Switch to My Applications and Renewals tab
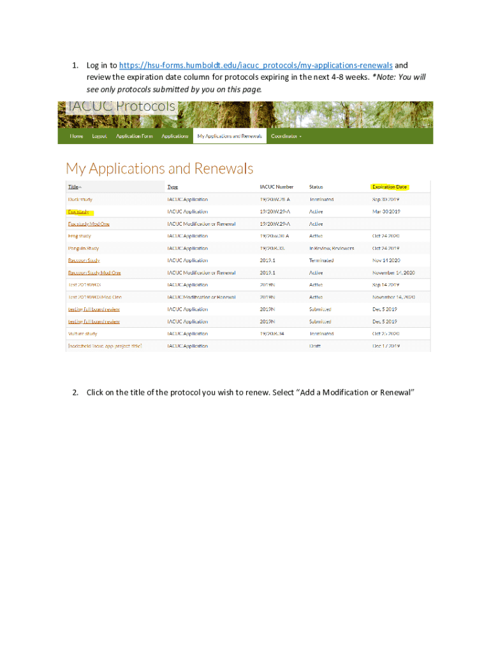The height and width of the screenshot is (653, 491). coord(230,136)
